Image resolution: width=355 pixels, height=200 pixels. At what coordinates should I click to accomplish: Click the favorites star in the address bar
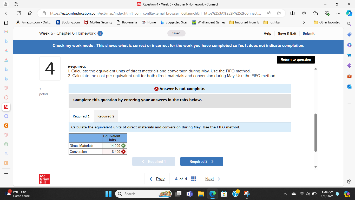[279, 13]
